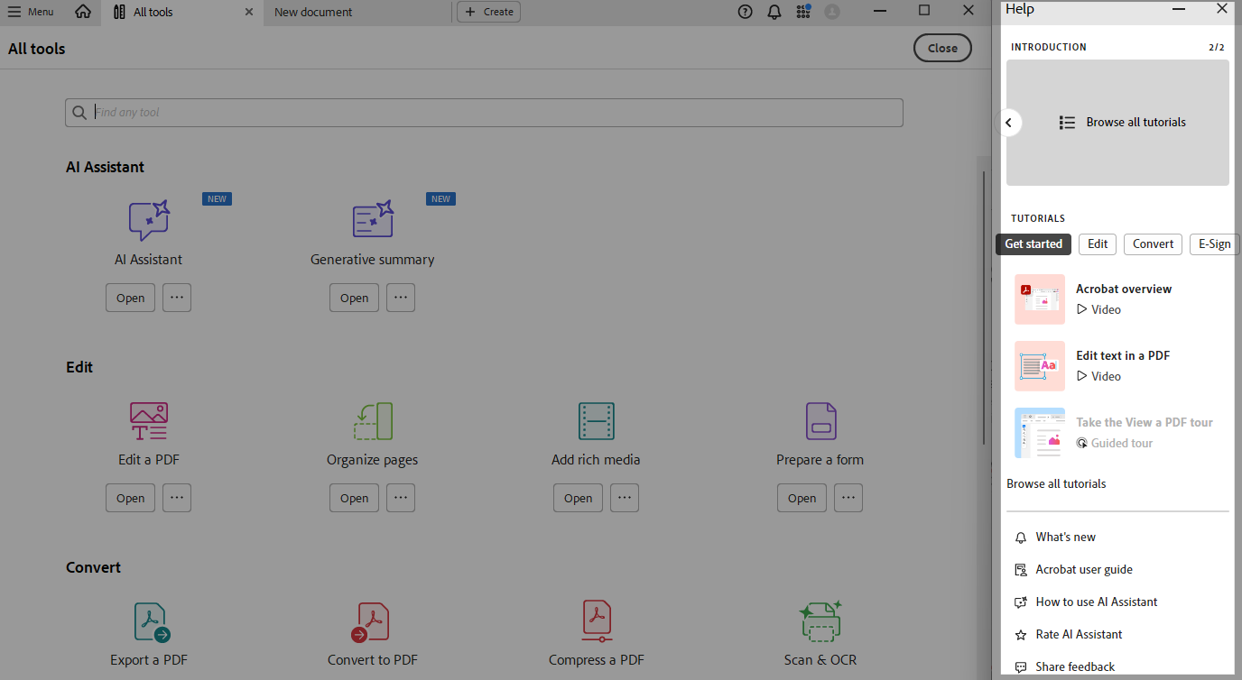This screenshot has height=680, width=1242.
Task: Open the Edit a PDF tool
Action: click(130, 498)
